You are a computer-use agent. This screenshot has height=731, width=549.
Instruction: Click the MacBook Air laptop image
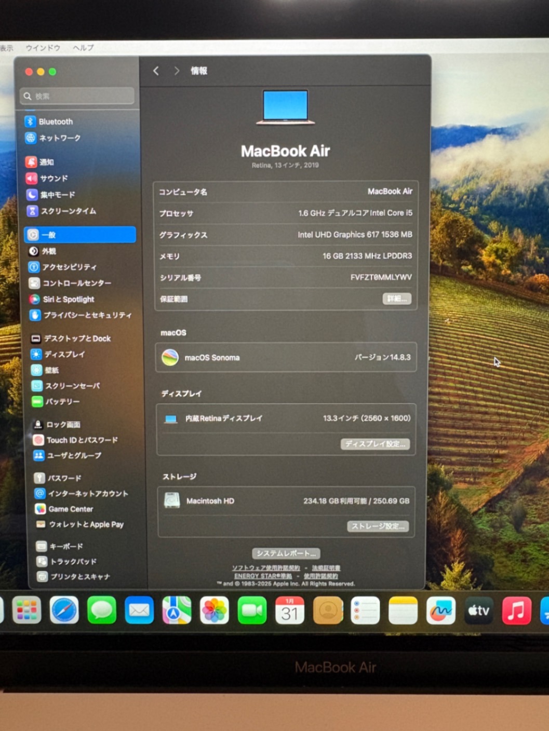[285, 107]
